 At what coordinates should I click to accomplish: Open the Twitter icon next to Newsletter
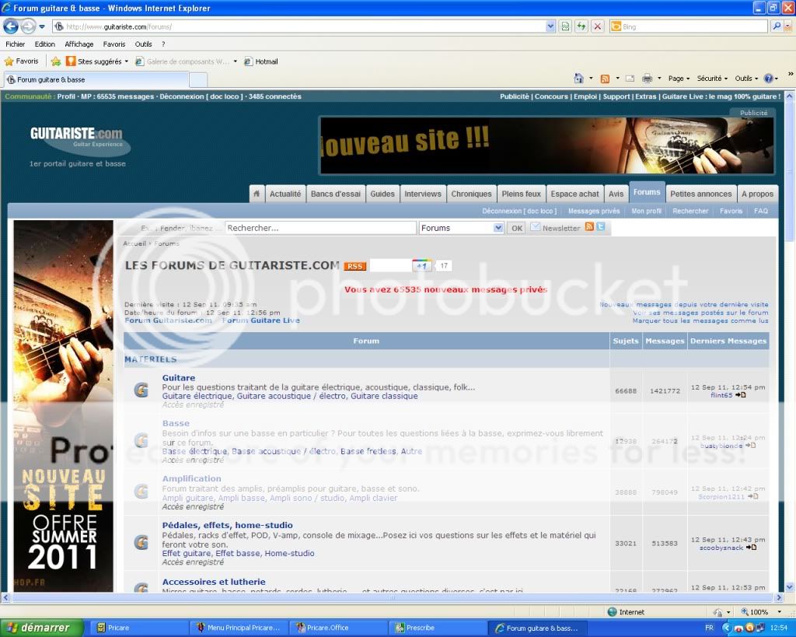pos(601,227)
